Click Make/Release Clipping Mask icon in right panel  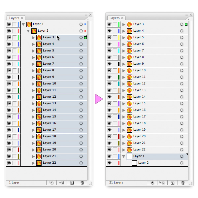152,183
